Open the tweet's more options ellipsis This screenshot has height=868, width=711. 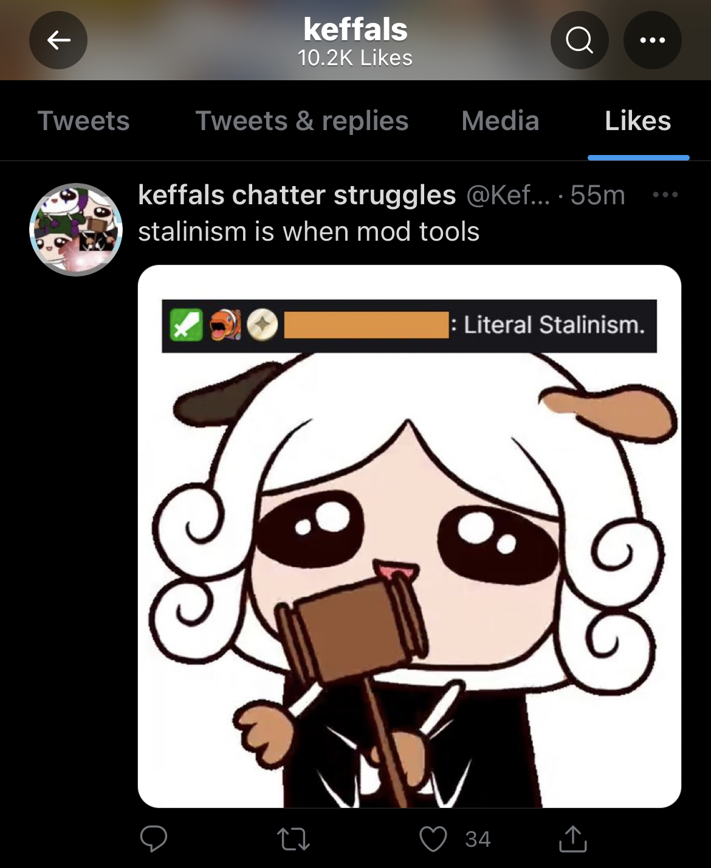(x=665, y=195)
